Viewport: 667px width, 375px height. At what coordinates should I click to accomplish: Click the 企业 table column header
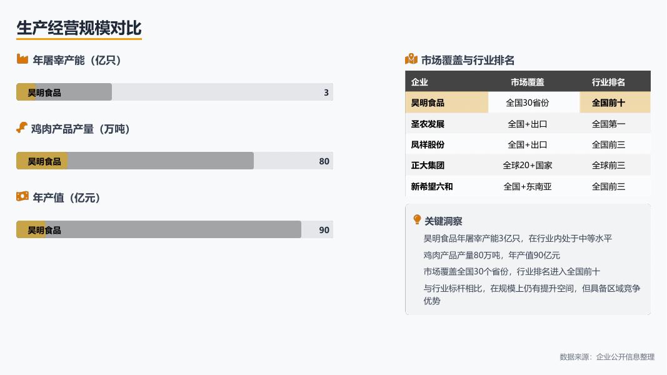click(x=419, y=82)
